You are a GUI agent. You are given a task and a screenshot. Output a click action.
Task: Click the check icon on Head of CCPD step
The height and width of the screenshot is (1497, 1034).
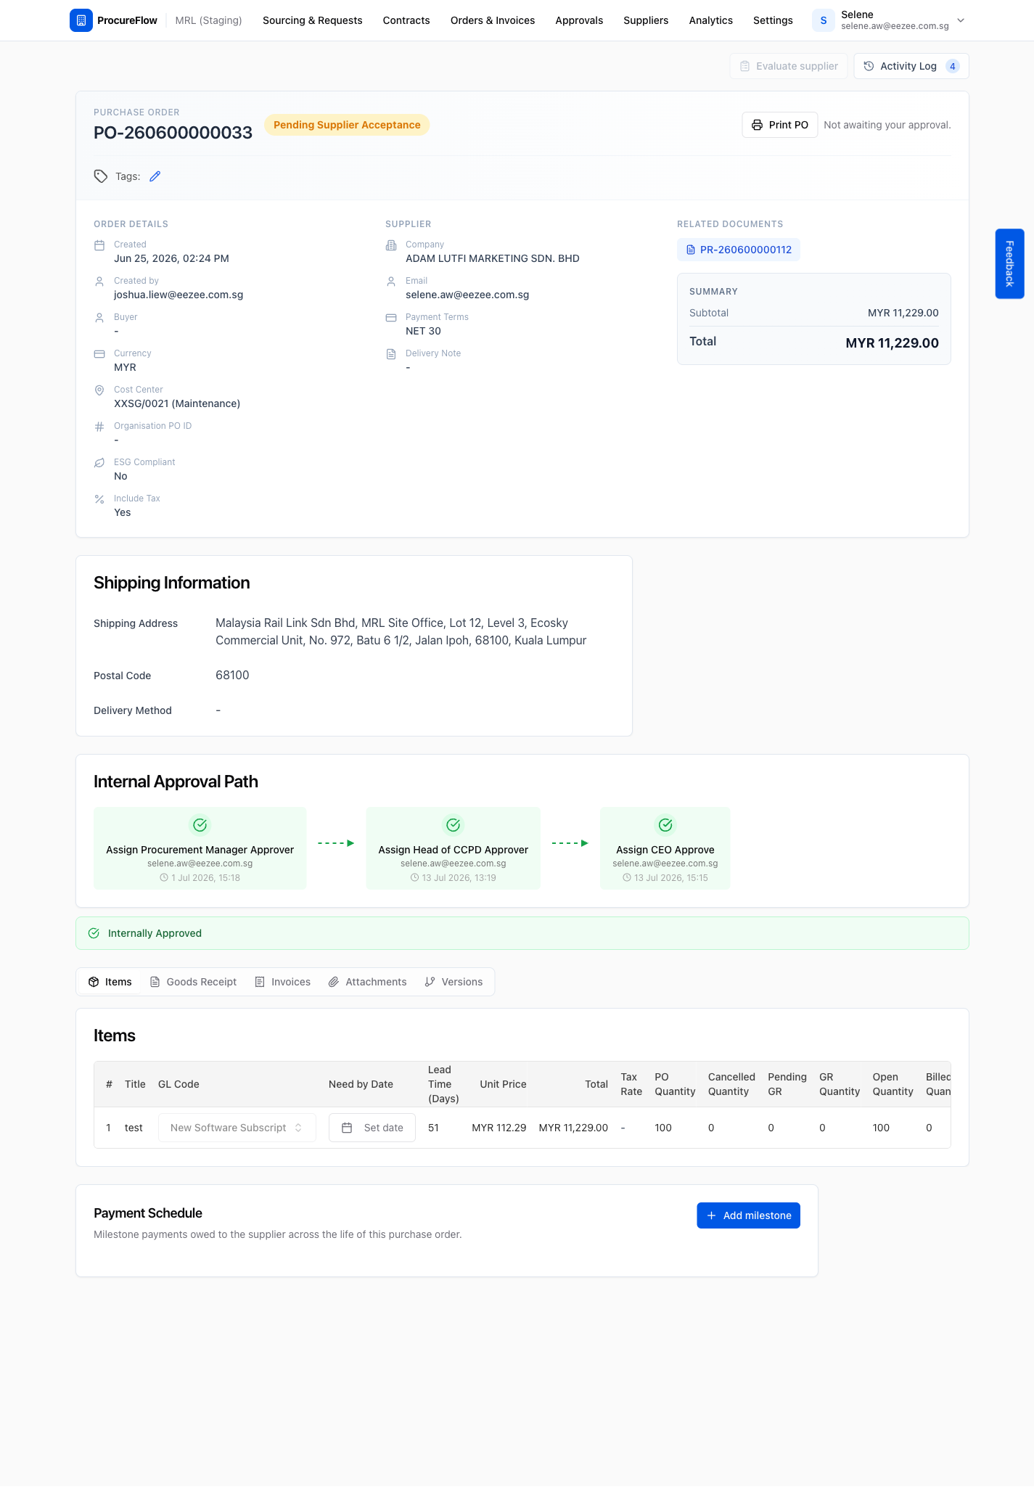(454, 825)
